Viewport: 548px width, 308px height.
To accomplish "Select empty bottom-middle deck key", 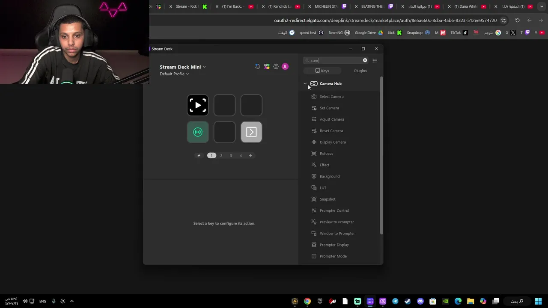I will (x=225, y=132).
